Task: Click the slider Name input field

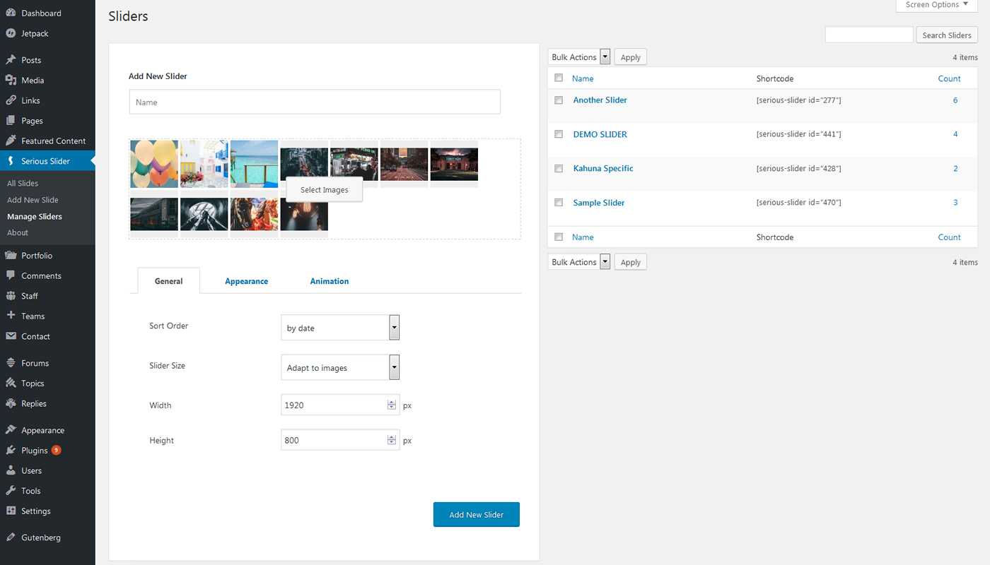Action: (x=315, y=102)
